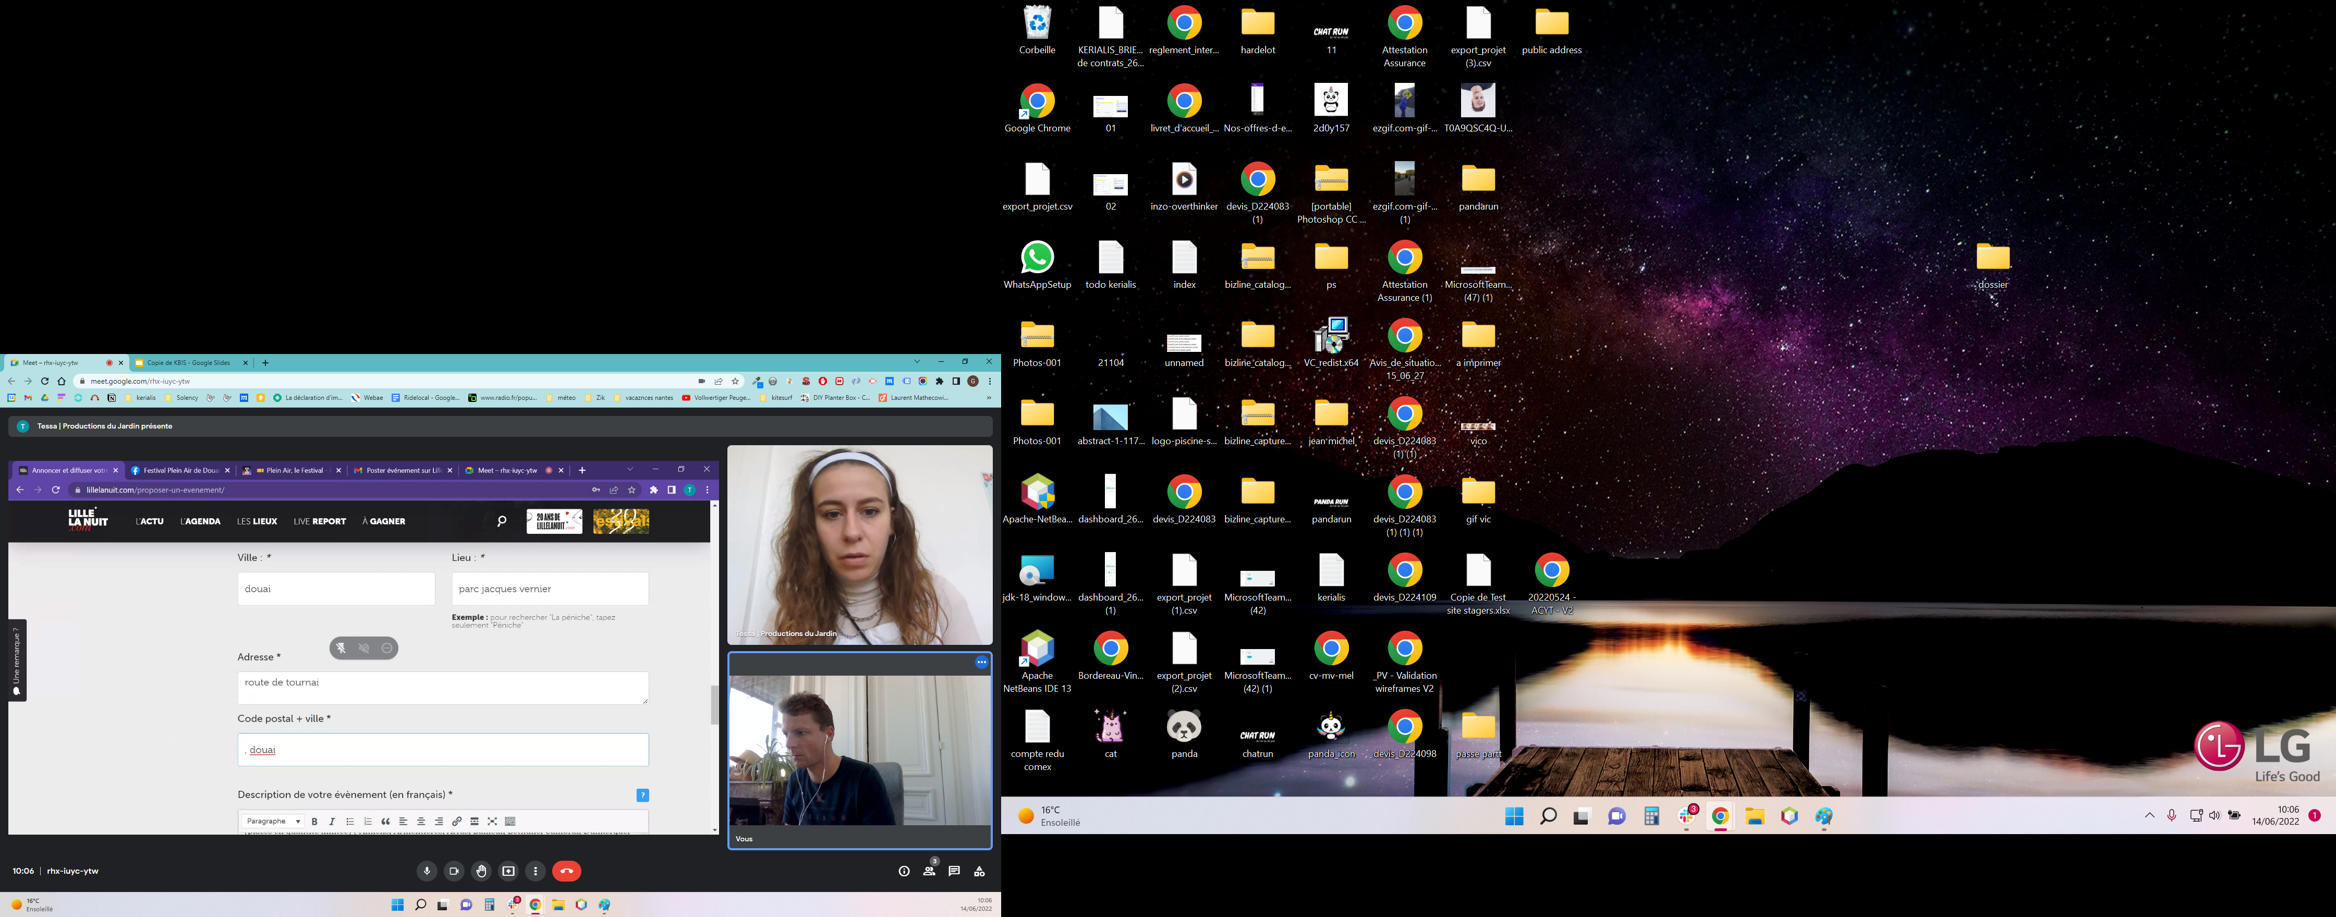
Task: Open meeting details info icon
Action: pos(903,871)
